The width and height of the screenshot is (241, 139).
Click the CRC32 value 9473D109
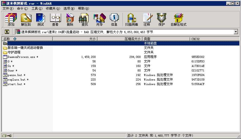point(198,80)
